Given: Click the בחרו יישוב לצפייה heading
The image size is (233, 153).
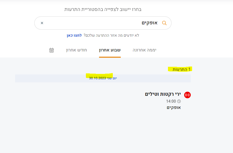Looking at the screenshot, I should coord(103,10).
